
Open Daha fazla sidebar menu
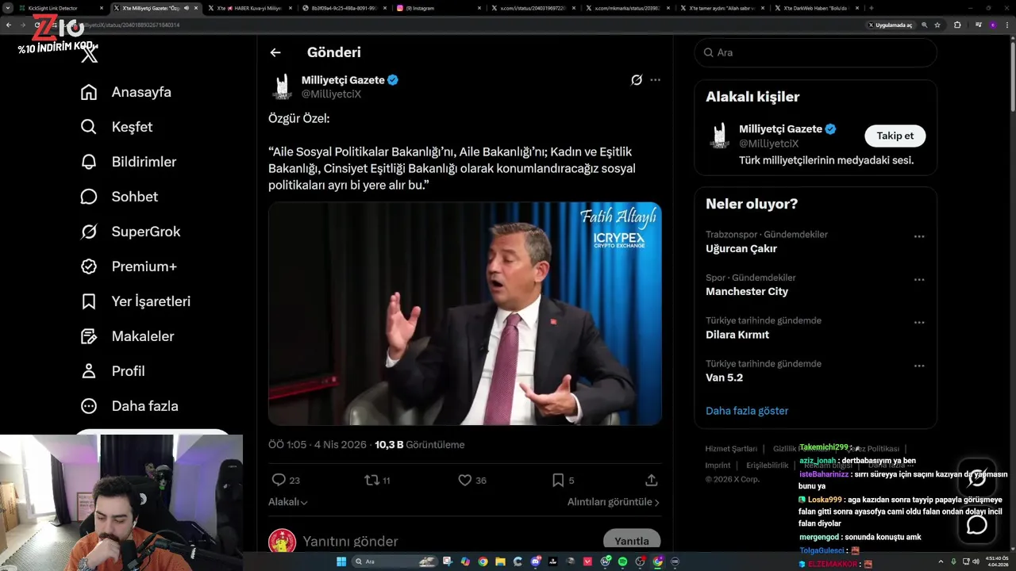tap(144, 406)
